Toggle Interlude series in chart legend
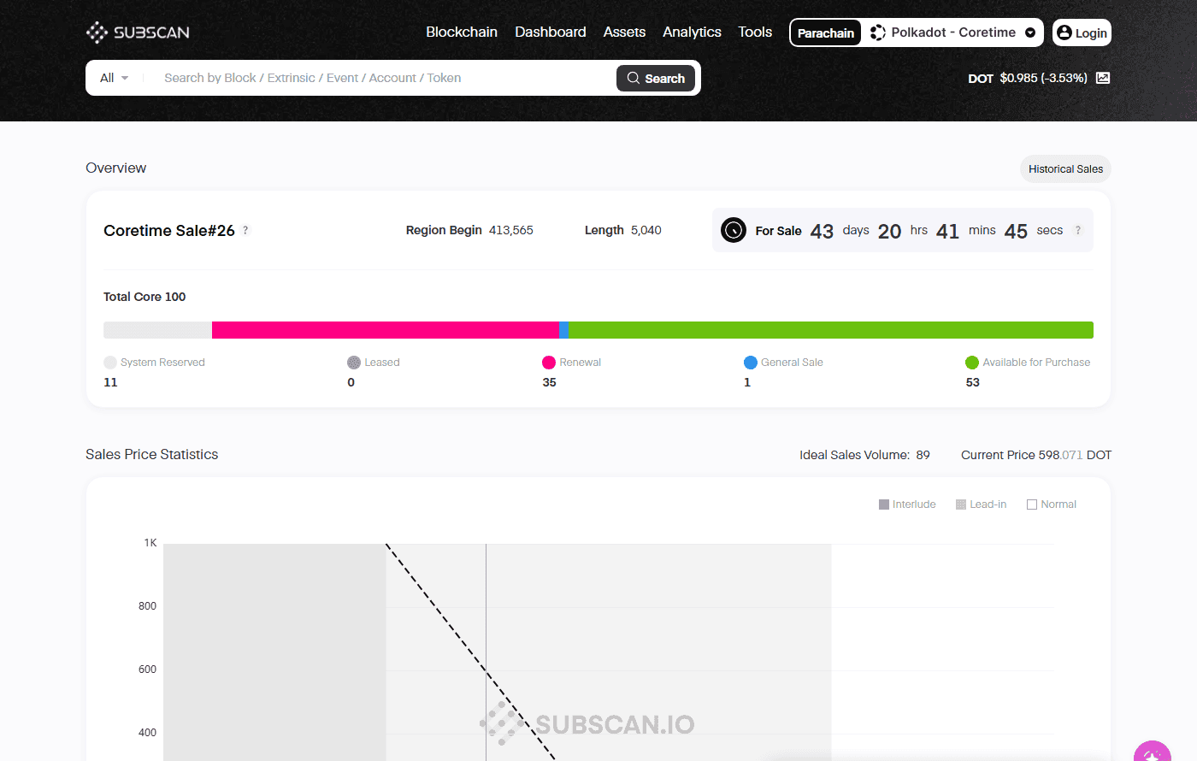This screenshot has width=1197, height=761. (x=907, y=504)
